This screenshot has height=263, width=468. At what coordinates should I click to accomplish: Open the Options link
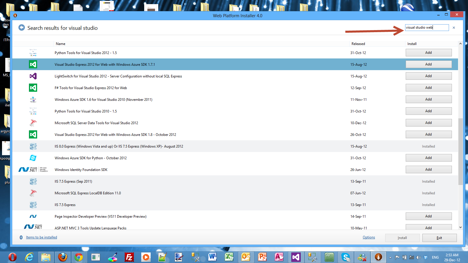369,237
